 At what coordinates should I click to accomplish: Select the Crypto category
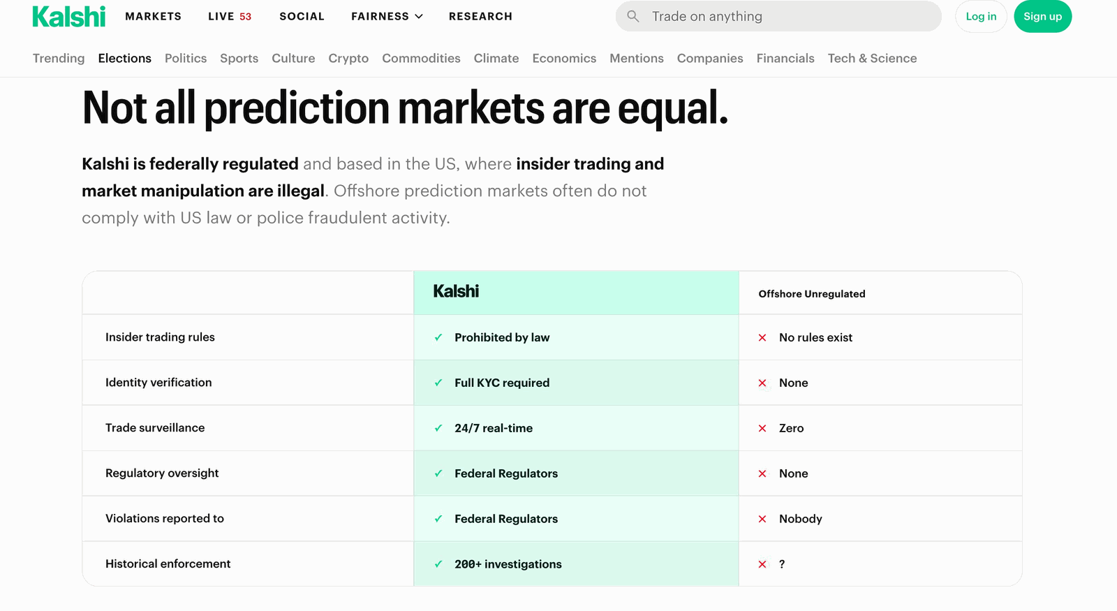click(348, 58)
